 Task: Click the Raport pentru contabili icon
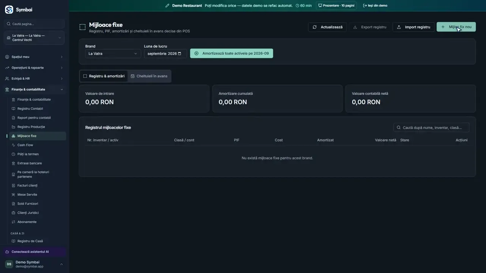(14, 118)
